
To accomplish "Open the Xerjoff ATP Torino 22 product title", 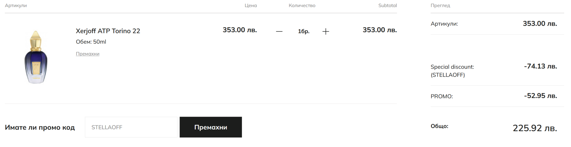I will tap(108, 31).
